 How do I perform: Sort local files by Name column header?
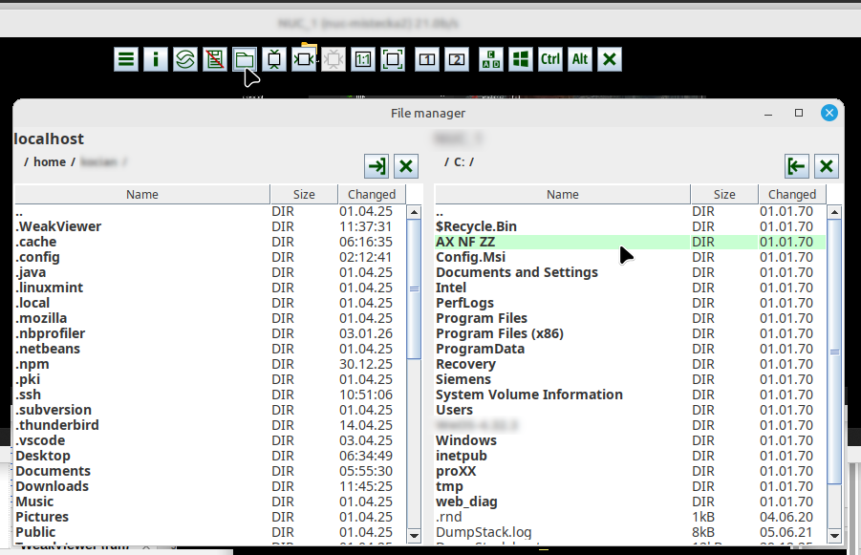coord(142,194)
